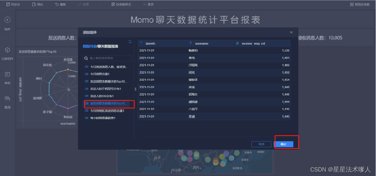Click the radar chart title 发送消息量最多的用户Top10
The width and height of the screenshot is (376, 176).
pos(38,52)
